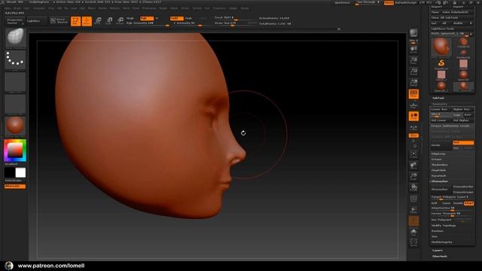This screenshot has height=271, width=482.
Task: Open the empty Texture slot
Action: (x=15, y=104)
